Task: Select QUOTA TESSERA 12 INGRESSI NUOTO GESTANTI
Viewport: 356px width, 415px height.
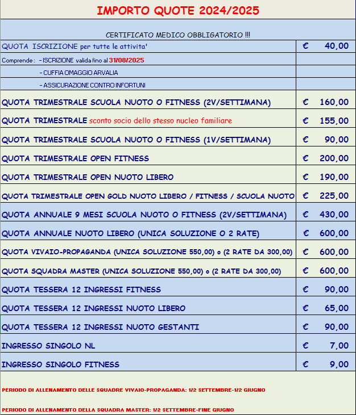Action: (x=100, y=328)
